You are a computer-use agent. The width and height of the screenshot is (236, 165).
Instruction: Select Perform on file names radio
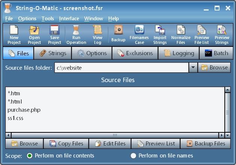coord(133,156)
